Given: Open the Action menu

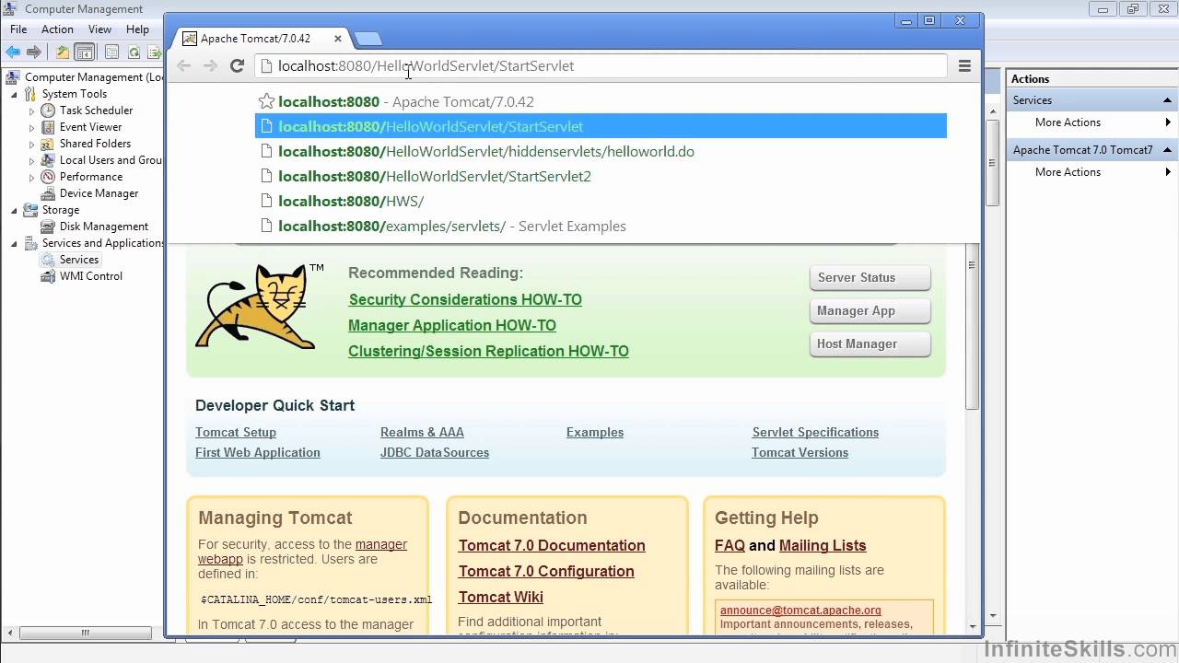Looking at the screenshot, I should point(57,29).
